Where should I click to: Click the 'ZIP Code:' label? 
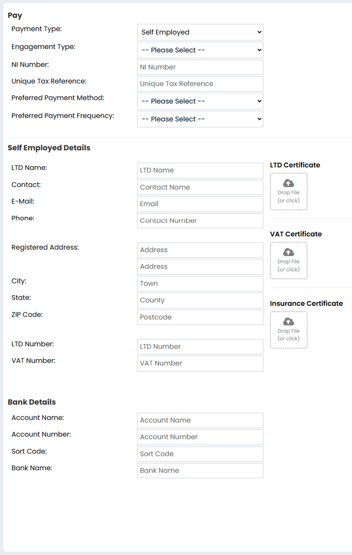pos(27,315)
